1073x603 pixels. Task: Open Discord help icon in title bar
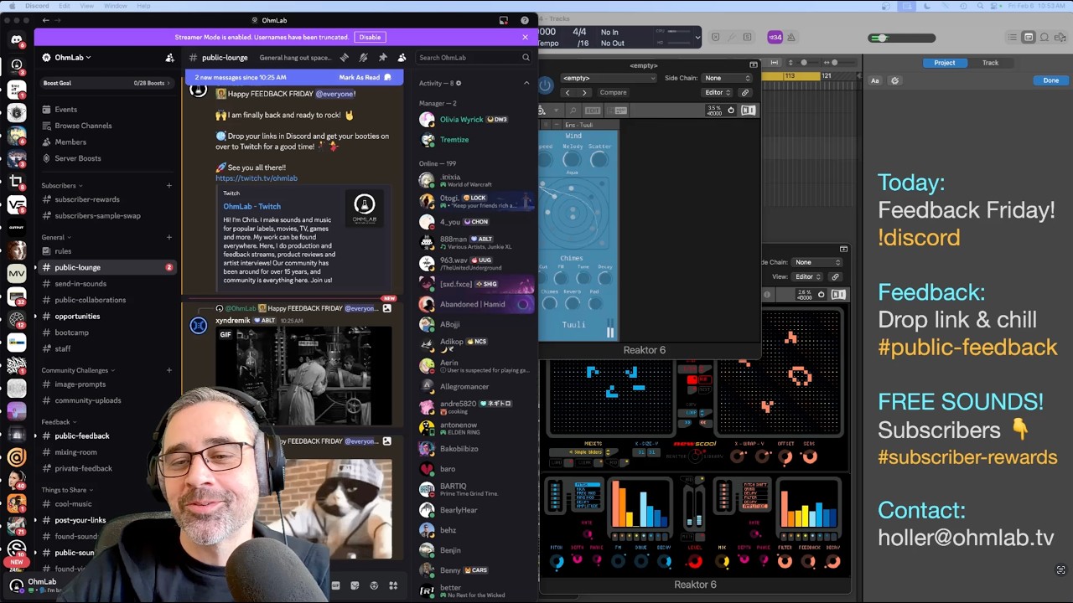[525, 20]
